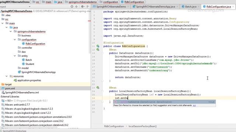Click the scroll from source target icon
Screen dimensions: 236x132
click(x=72, y=7)
